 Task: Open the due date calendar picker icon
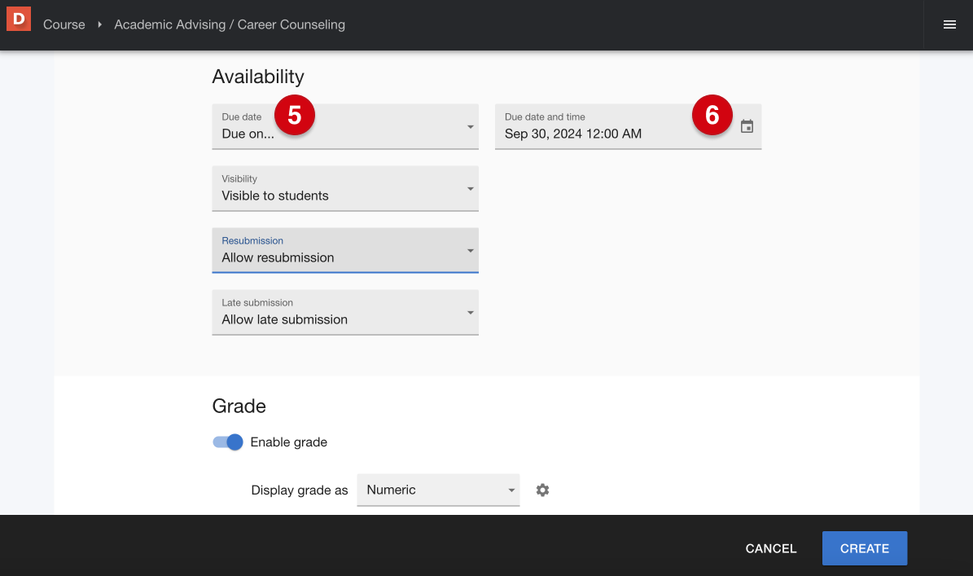(x=747, y=126)
